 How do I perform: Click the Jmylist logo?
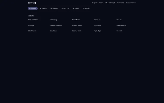tap(32, 3)
